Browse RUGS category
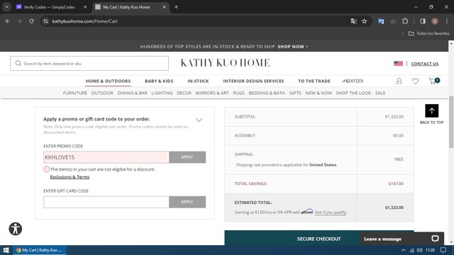 [x=238, y=93]
